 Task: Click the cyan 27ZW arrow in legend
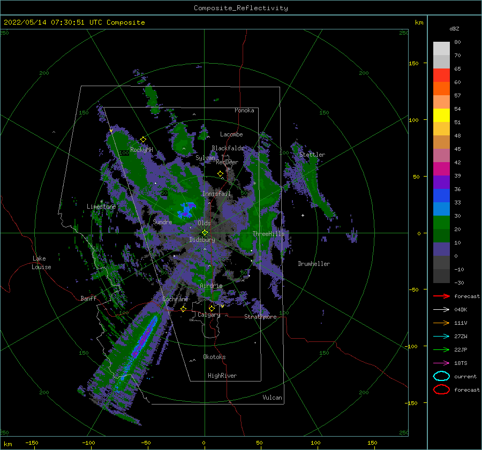[x=441, y=337]
